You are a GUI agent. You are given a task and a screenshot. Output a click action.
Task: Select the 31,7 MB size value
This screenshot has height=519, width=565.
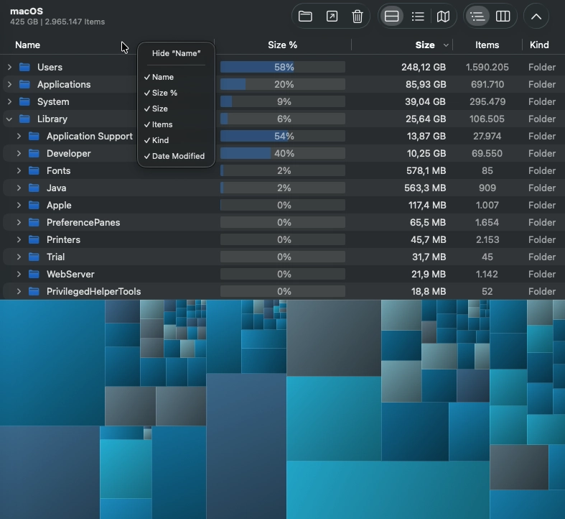429,257
